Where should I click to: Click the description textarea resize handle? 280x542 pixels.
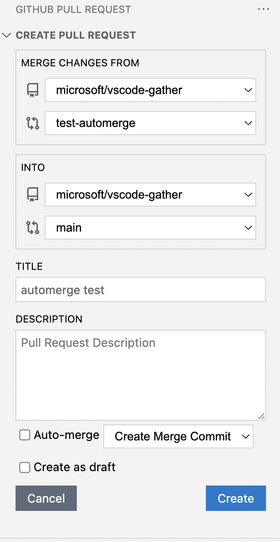point(261,416)
